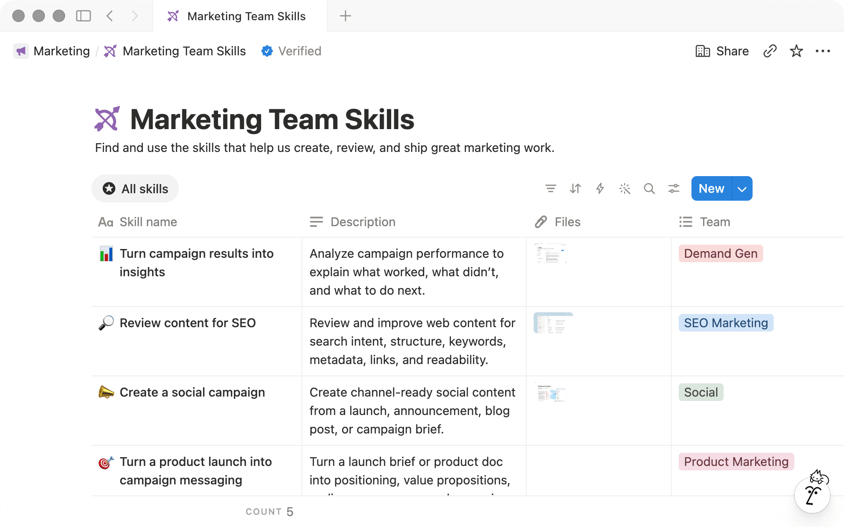Create a new skill with New button

(x=711, y=188)
